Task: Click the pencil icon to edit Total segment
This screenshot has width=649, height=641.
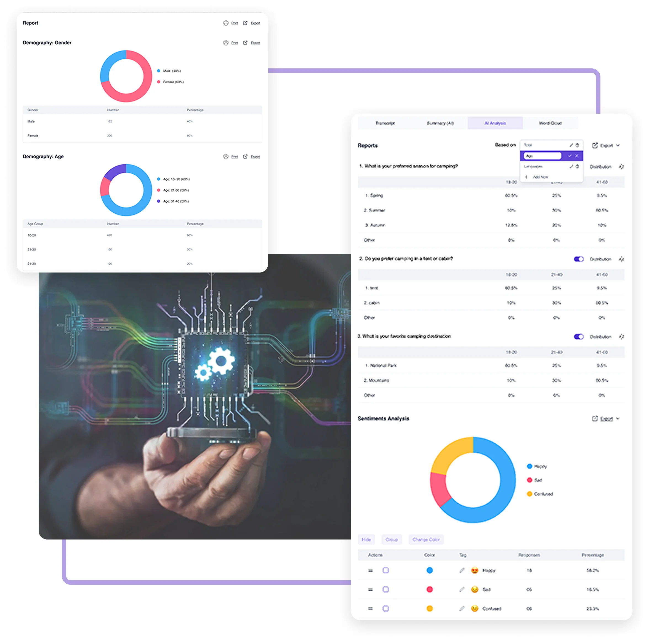Action: point(571,145)
